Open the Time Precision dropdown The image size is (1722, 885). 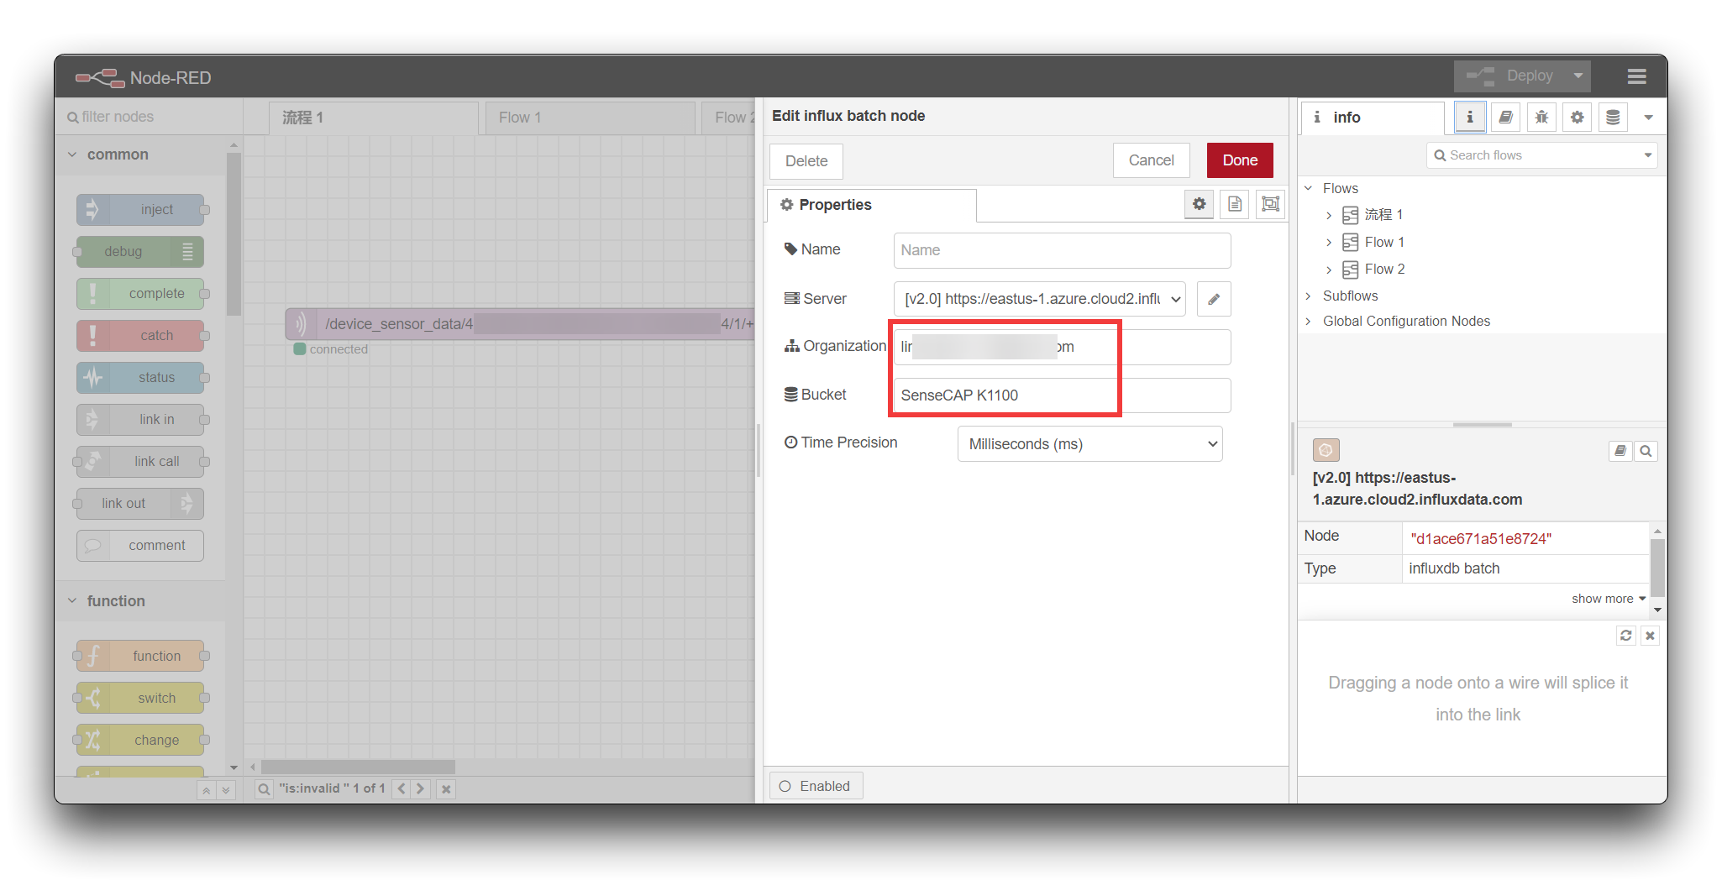pyautogui.click(x=1089, y=444)
